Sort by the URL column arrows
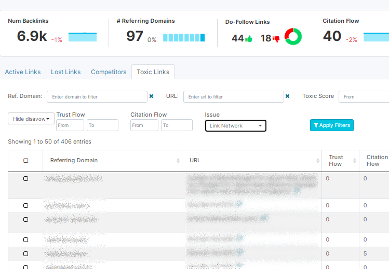The height and width of the screenshot is (269, 389). tap(318, 161)
